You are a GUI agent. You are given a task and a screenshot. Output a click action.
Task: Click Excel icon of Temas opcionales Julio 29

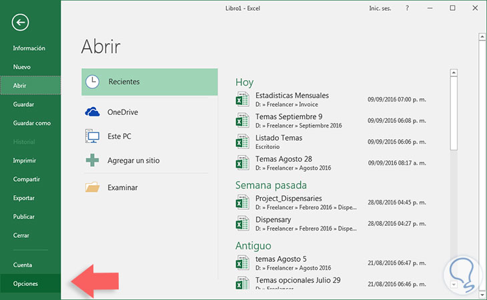point(242,283)
